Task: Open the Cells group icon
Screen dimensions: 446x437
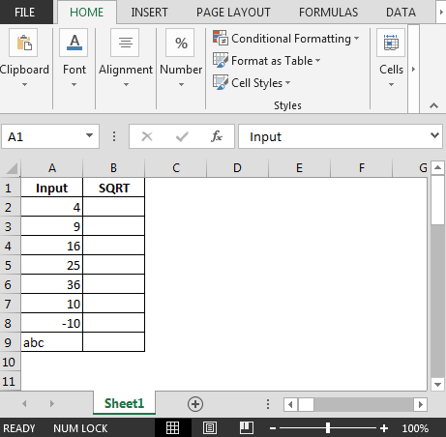Action: [x=391, y=43]
